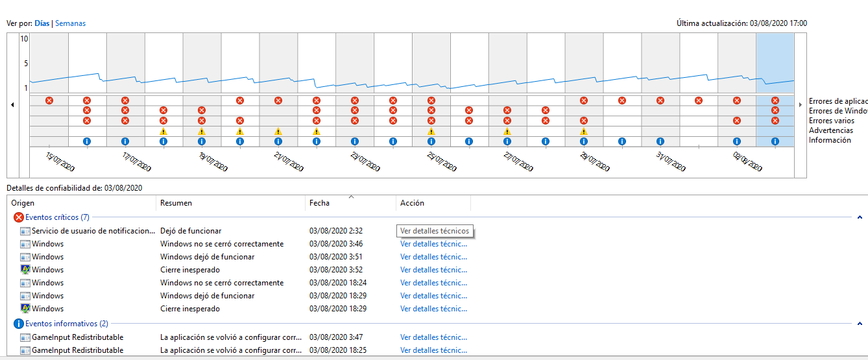Open technical details for the 3:46 Windows event
This screenshot has height=360, width=868.
pyautogui.click(x=433, y=244)
